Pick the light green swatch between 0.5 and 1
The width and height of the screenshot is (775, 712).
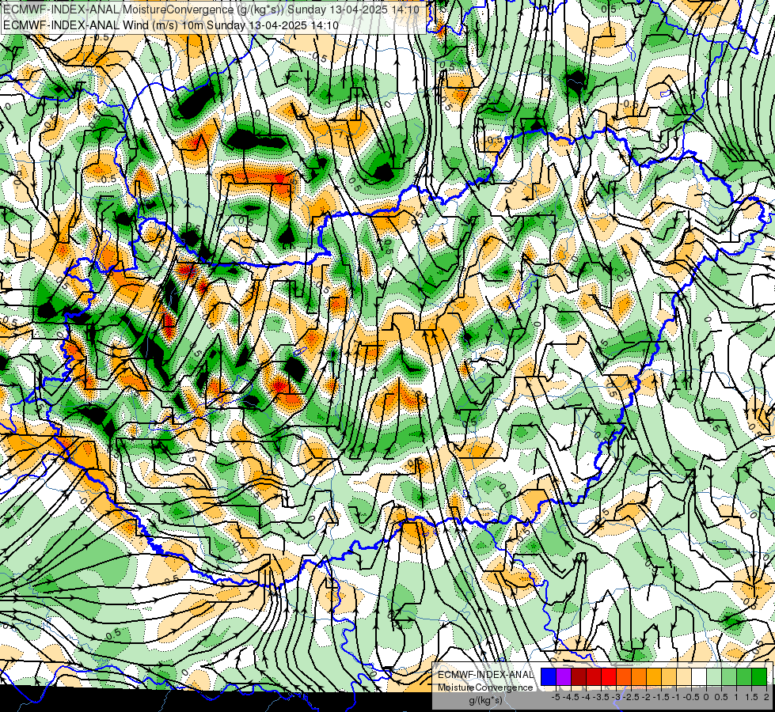click(x=729, y=677)
